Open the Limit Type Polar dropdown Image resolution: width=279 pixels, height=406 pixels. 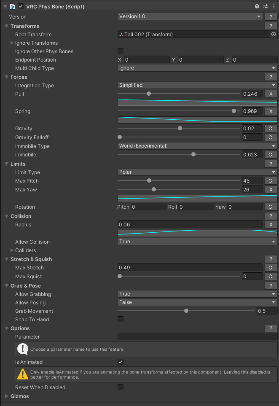coord(197,172)
